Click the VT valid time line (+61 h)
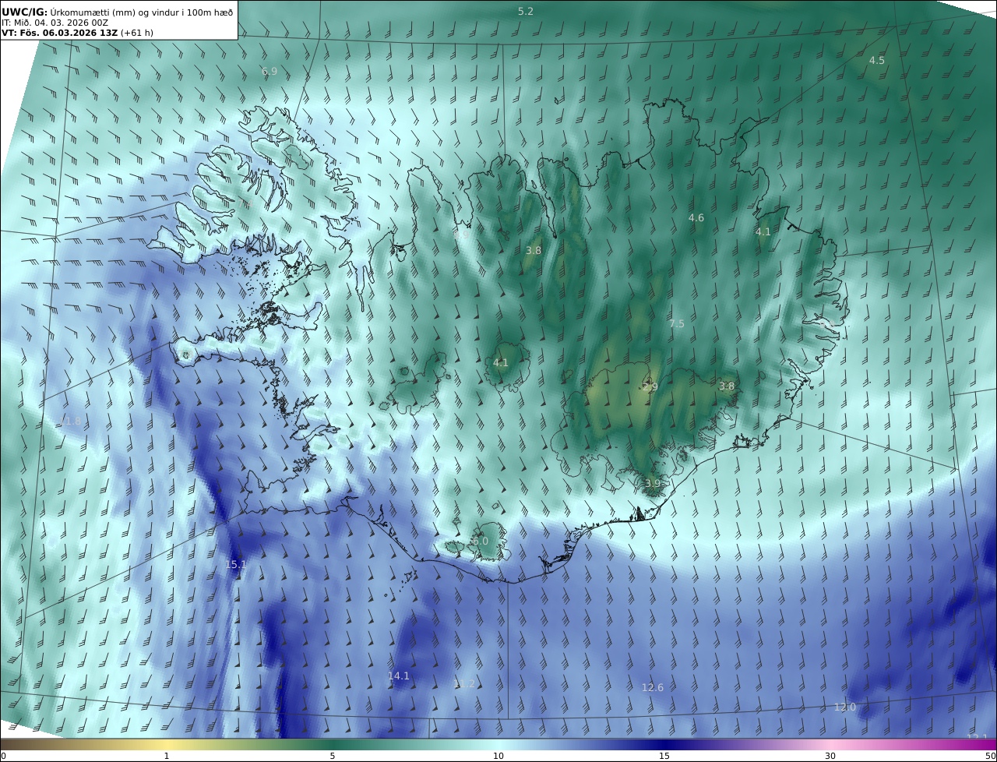997x762 pixels. pos(77,33)
